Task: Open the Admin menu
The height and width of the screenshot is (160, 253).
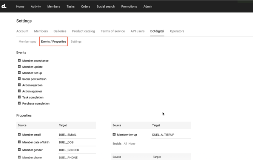Action: (148, 6)
